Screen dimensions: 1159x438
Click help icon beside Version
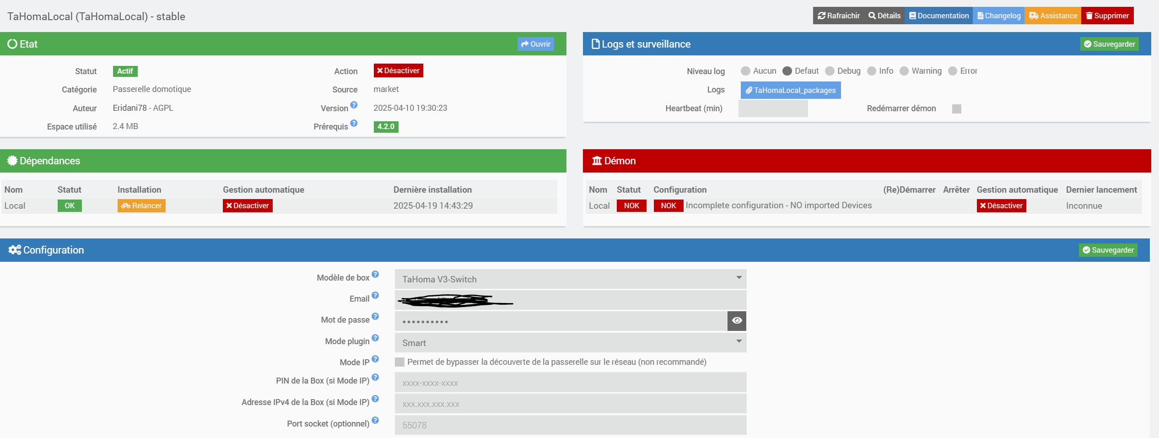(x=354, y=105)
